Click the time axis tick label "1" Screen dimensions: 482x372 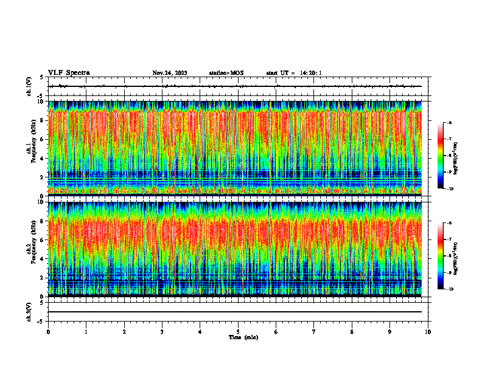pyautogui.click(x=86, y=332)
